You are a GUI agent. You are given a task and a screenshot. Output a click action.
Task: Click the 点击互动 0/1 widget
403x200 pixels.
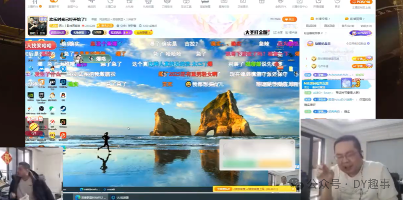[34, 126]
